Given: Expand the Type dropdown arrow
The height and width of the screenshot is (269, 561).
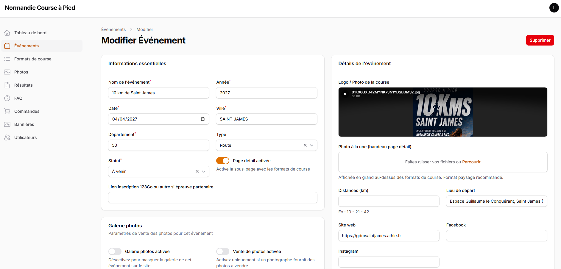Looking at the screenshot, I should coord(312,145).
